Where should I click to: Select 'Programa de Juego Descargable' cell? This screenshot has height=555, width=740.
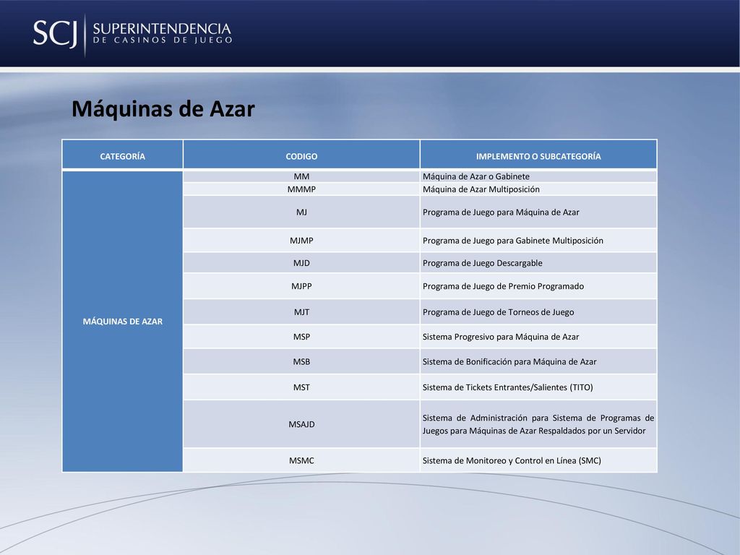point(538,263)
